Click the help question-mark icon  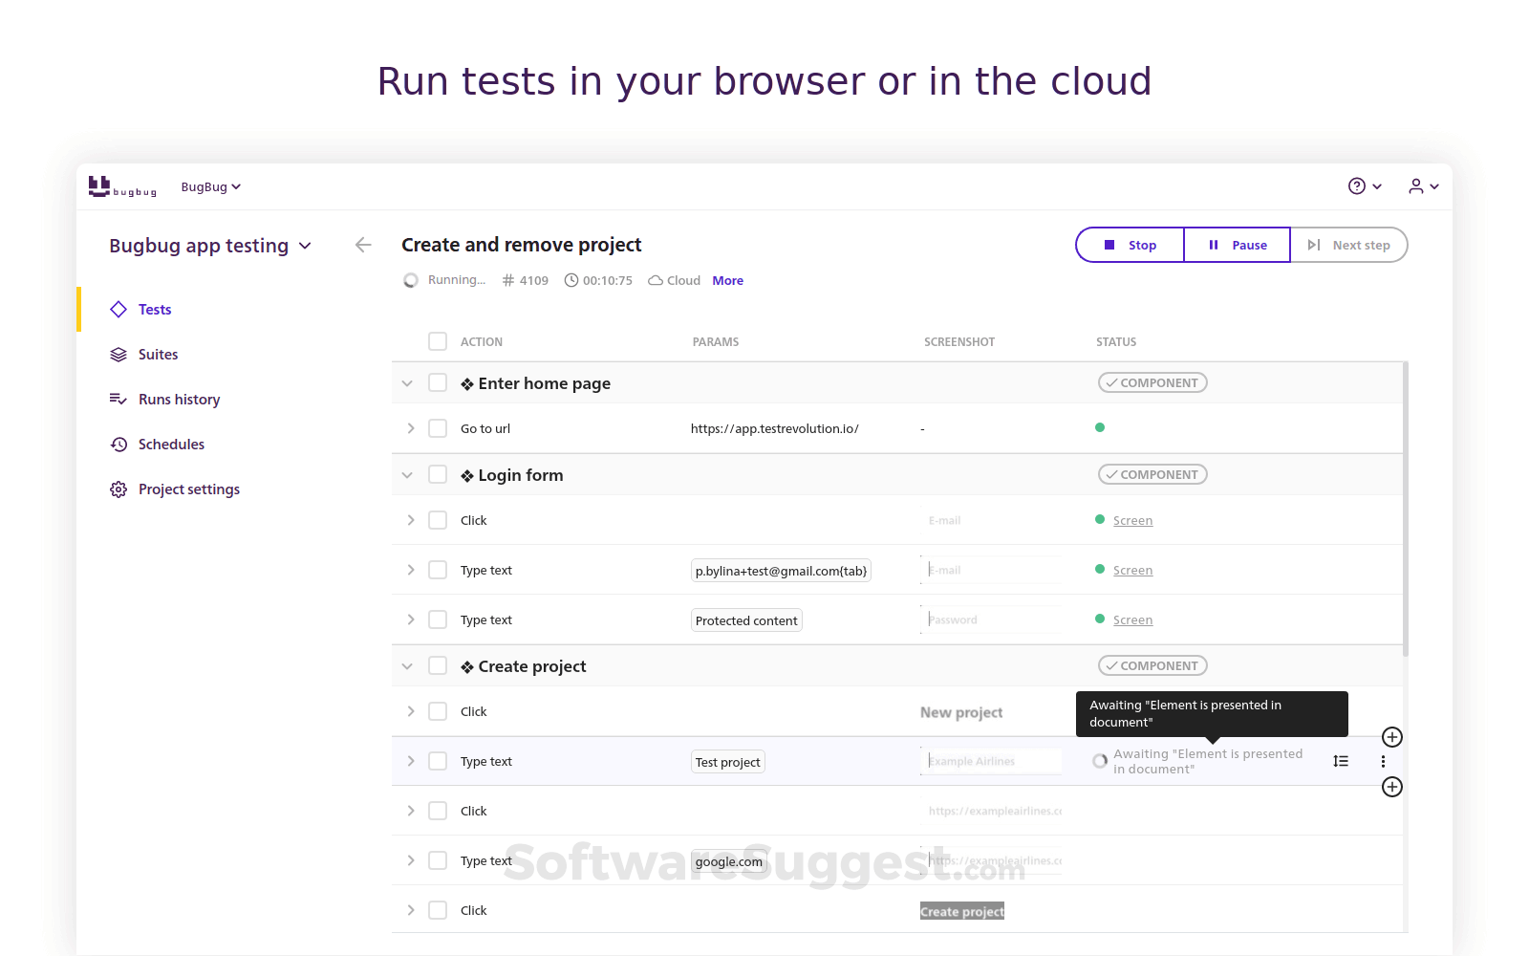pos(1358,185)
